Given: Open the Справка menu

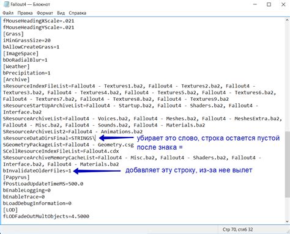Looking at the screenshot, I should pos(77,13).
